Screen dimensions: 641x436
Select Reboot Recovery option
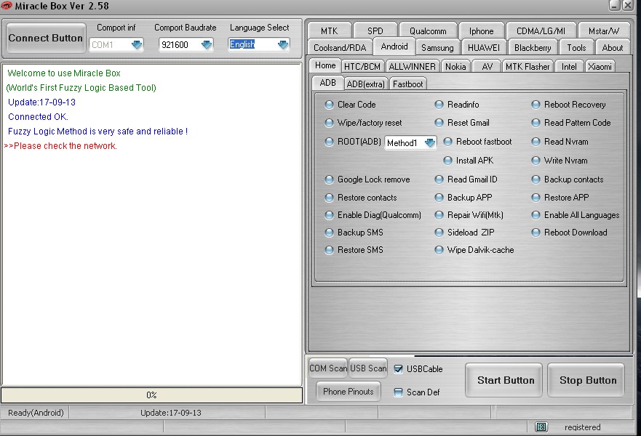[536, 105]
